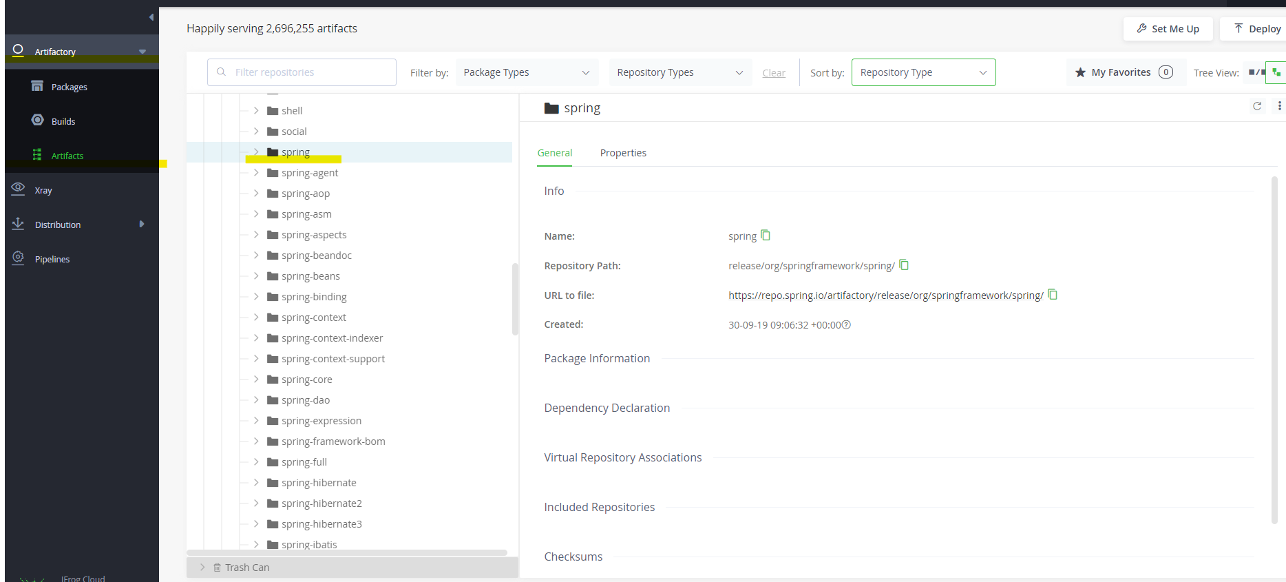Click the Included Repositories section heading
Screen dimensions: 1286x582
click(600, 507)
